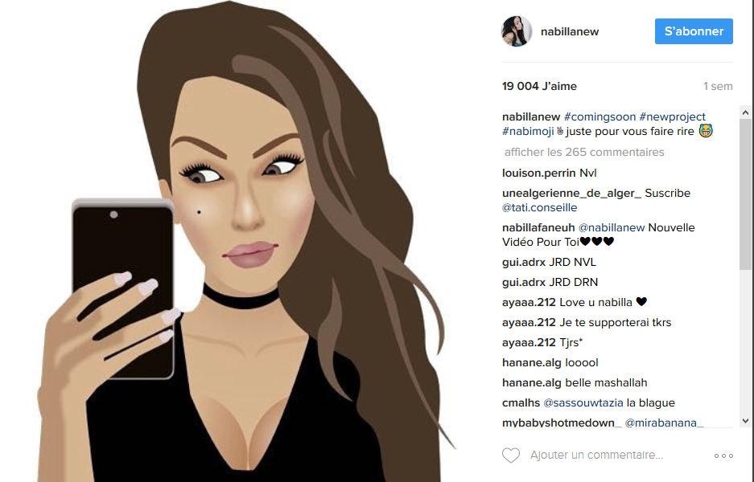This screenshot has height=482, width=754.
Task: Click the comments scrollbar thumb
Action: [x=745, y=194]
